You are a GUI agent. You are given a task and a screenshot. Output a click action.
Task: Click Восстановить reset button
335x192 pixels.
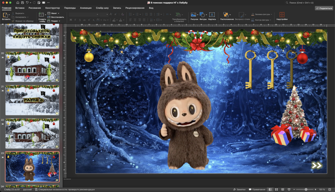point(56,17)
